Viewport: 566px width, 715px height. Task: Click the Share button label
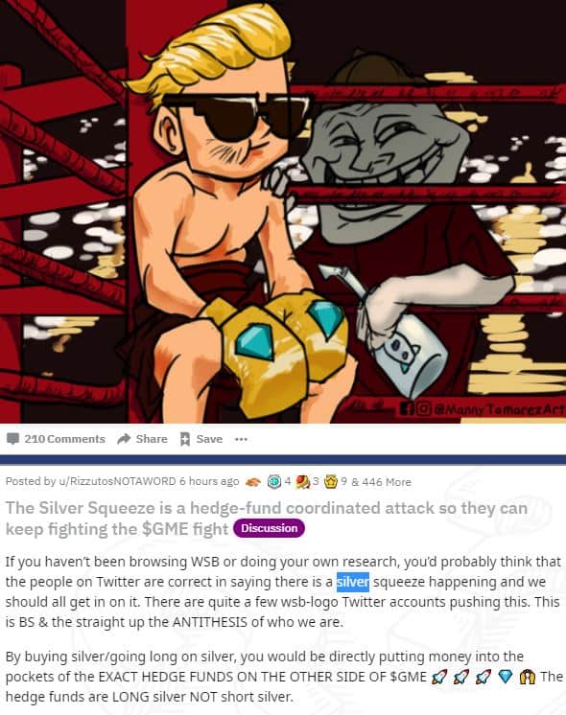tap(152, 439)
